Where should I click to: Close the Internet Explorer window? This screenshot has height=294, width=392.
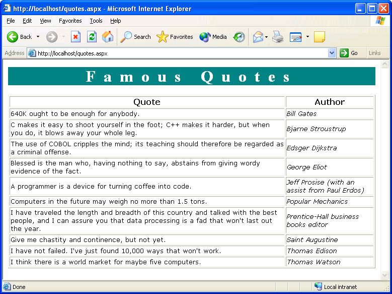(x=383, y=9)
